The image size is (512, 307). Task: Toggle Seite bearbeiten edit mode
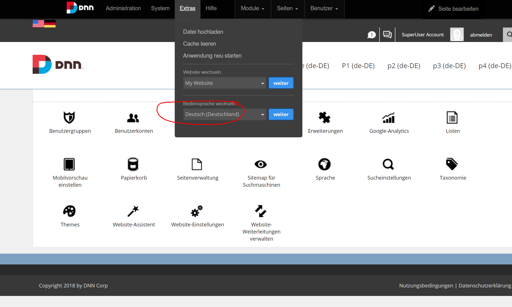(453, 9)
